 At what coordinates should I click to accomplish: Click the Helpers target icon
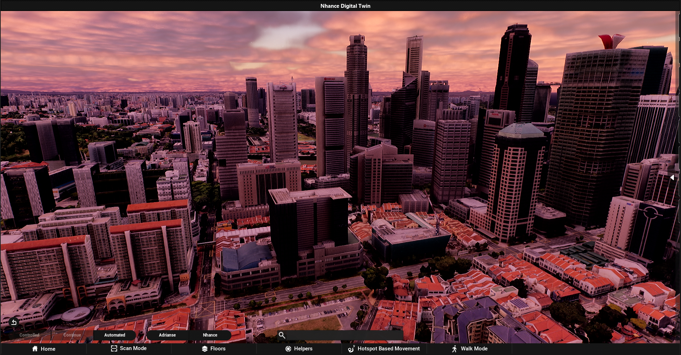[288, 349]
